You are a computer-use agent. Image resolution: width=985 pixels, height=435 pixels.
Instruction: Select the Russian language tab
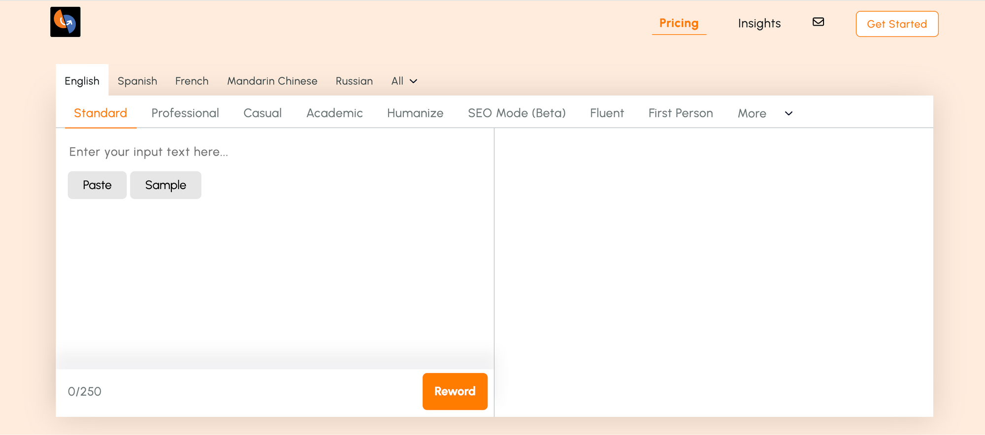pos(354,81)
